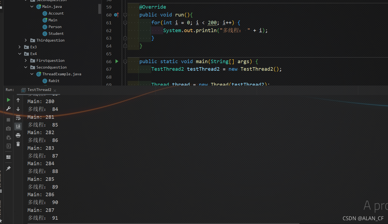The height and width of the screenshot is (224, 388).
Task: Select Account class in project tree
Action: pyautogui.click(x=56, y=13)
